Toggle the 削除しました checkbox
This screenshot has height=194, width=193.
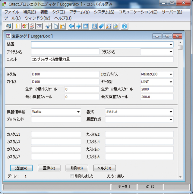tap(72, 176)
